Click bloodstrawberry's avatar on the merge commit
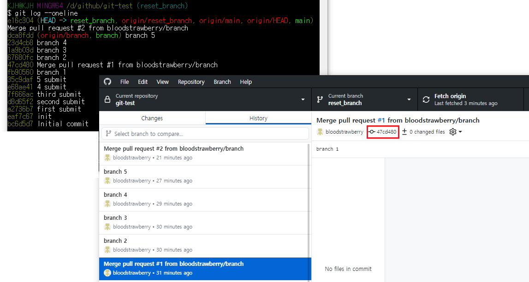 point(319,132)
